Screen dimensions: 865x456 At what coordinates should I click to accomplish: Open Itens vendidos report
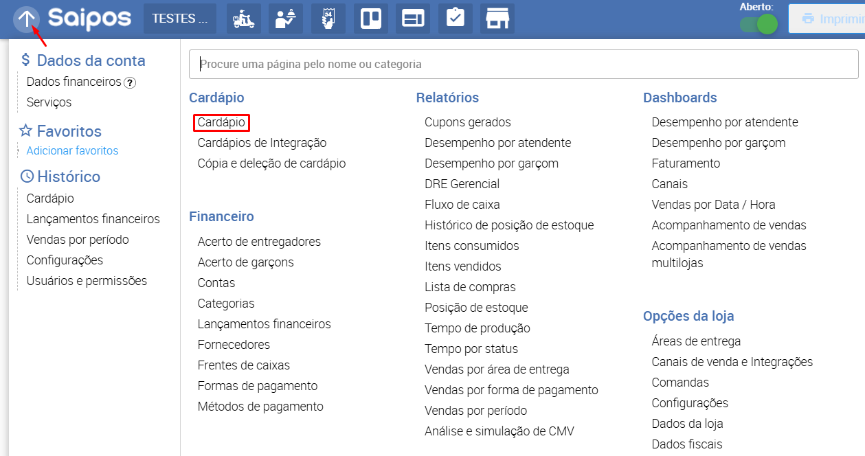click(x=463, y=266)
